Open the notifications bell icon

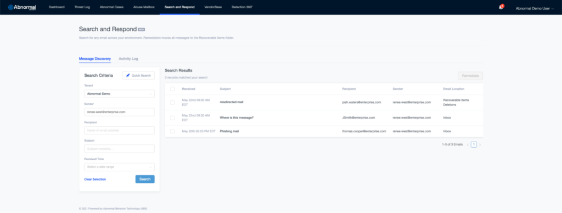[501, 8]
